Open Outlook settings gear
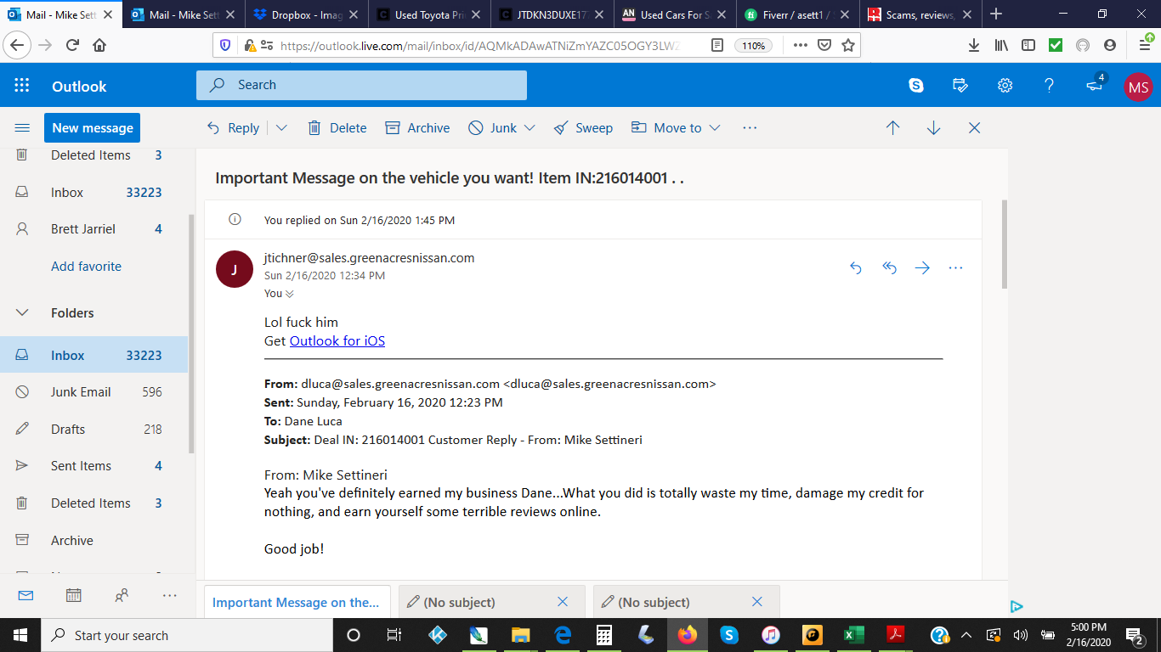The width and height of the screenshot is (1161, 652). 1005,86
